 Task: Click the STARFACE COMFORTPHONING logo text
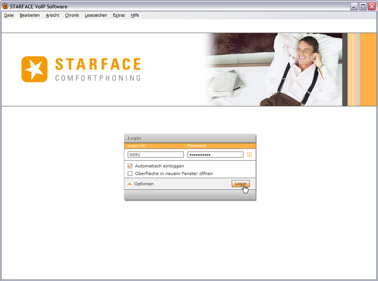98,69
